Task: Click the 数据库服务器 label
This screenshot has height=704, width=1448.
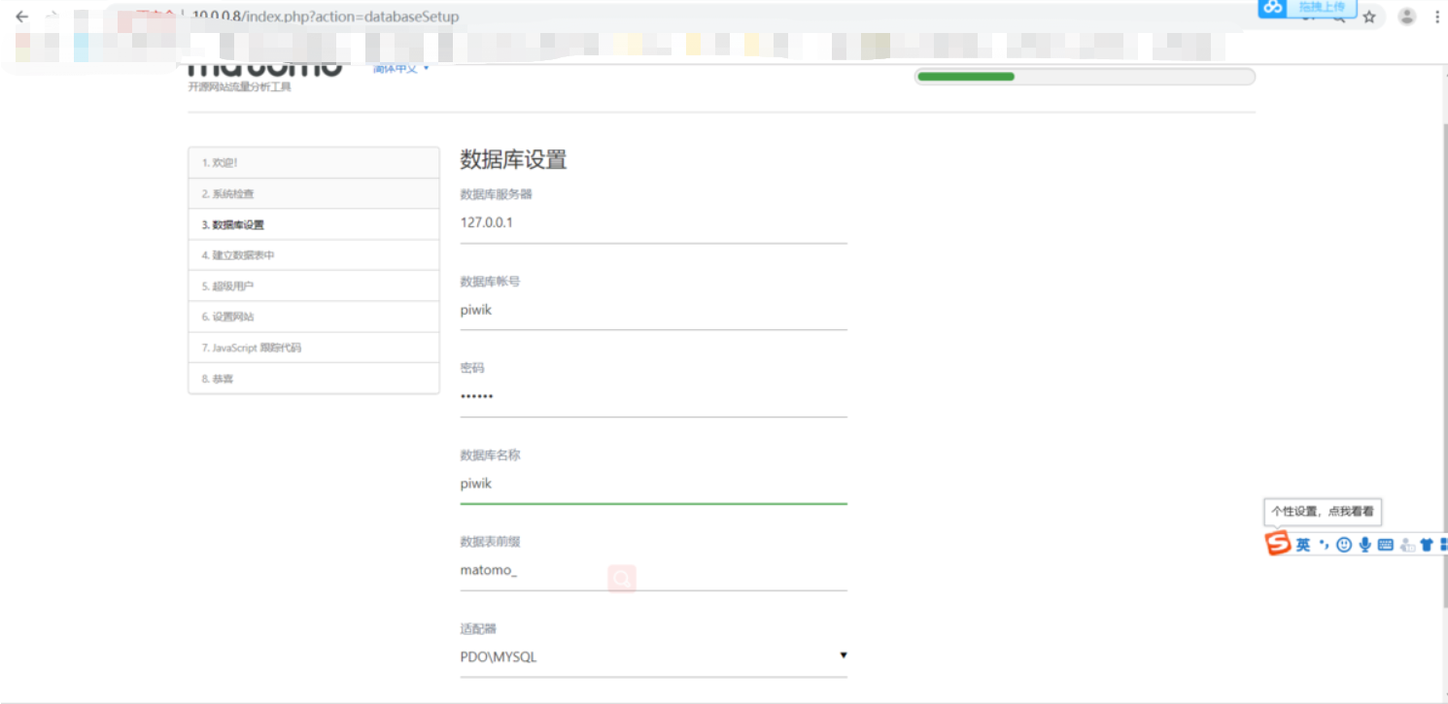Action: (496, 194)
